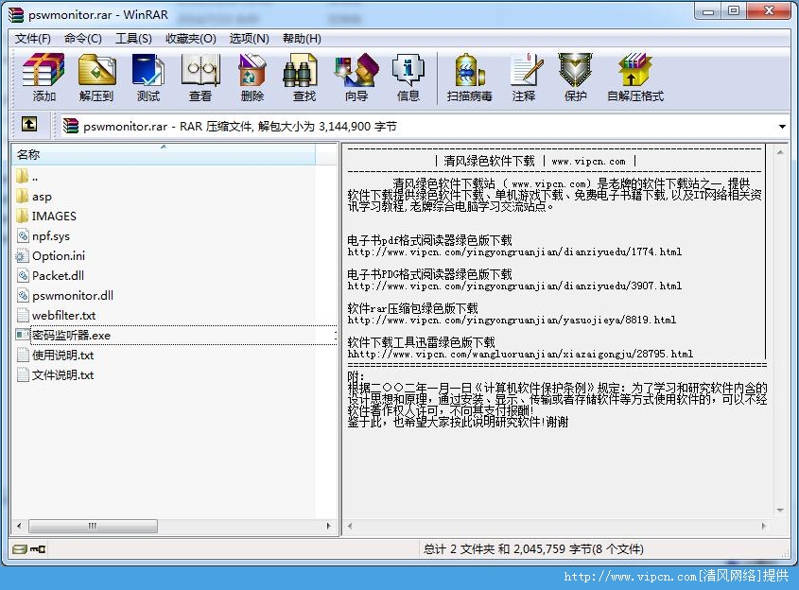Viewport: 799px width, 590px height.
Task: Click the Packet.dll file icon
Action: click(x=23, y=276)
